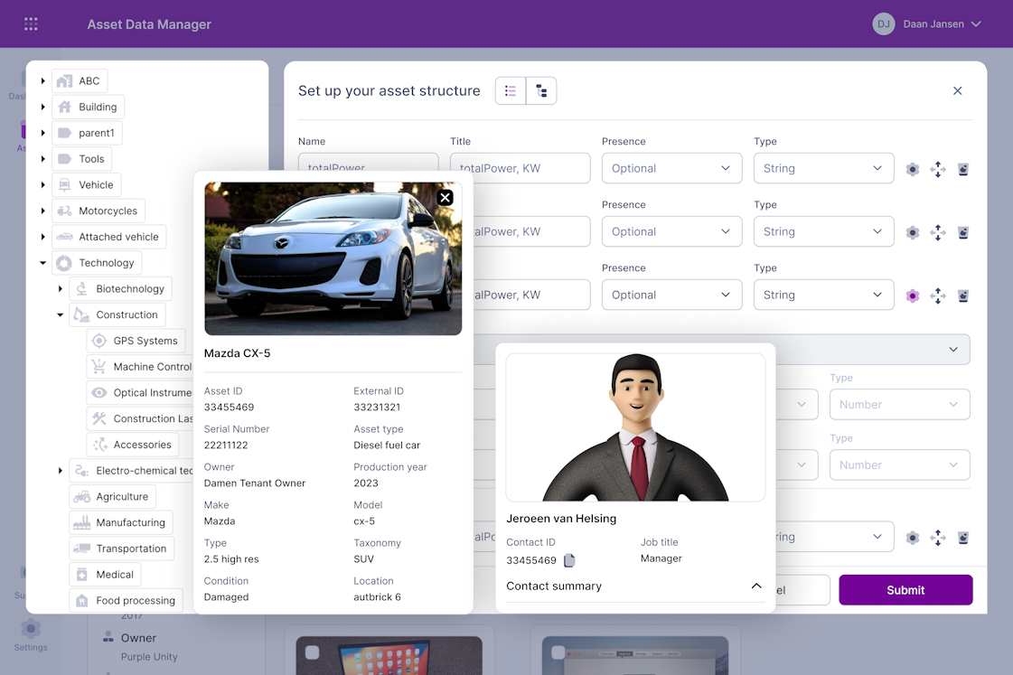Screen dimensions: 1013x675
Task: Copy the Contact ID with the clipboard icon
Action: pos(569,560)
